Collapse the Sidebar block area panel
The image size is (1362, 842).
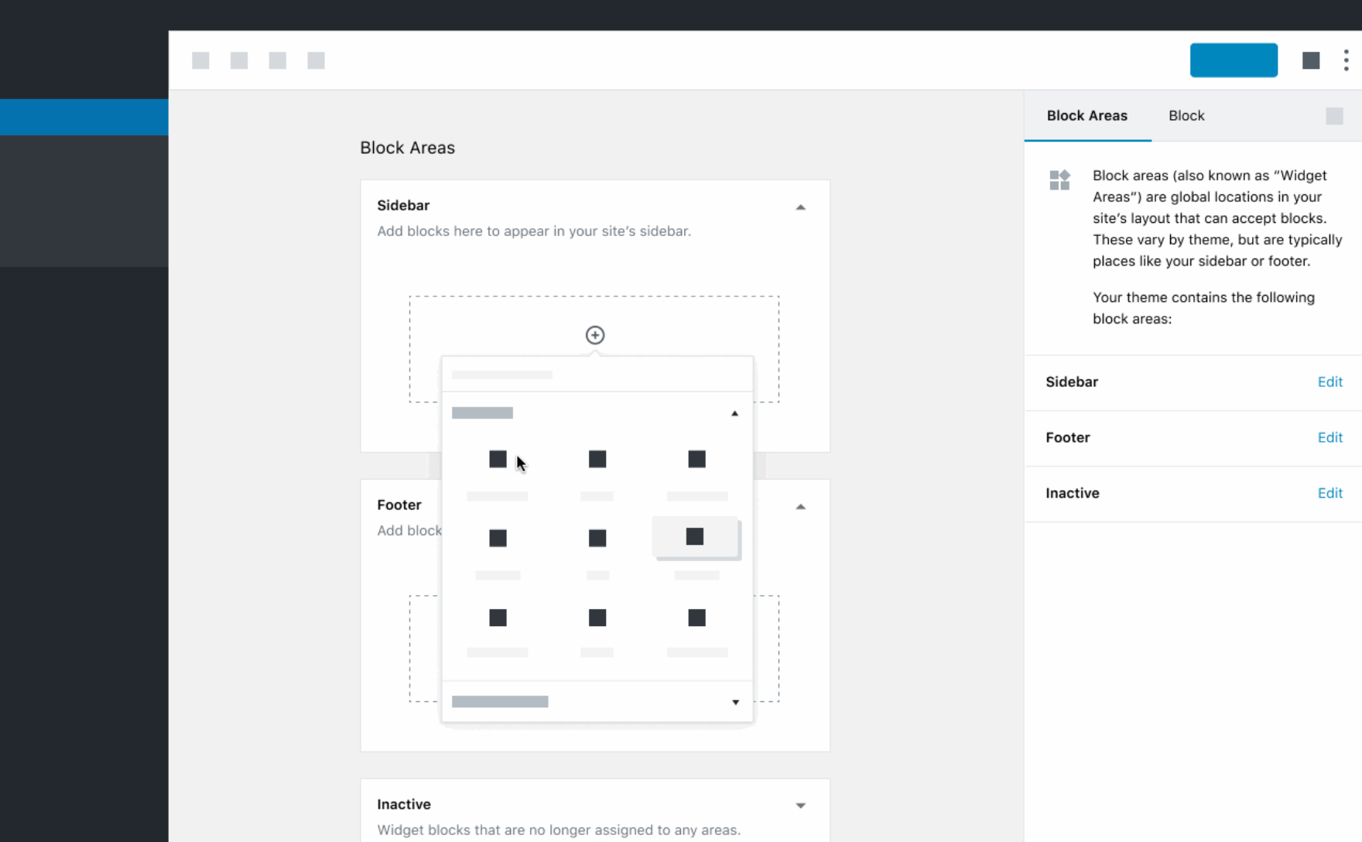point(800,207)
